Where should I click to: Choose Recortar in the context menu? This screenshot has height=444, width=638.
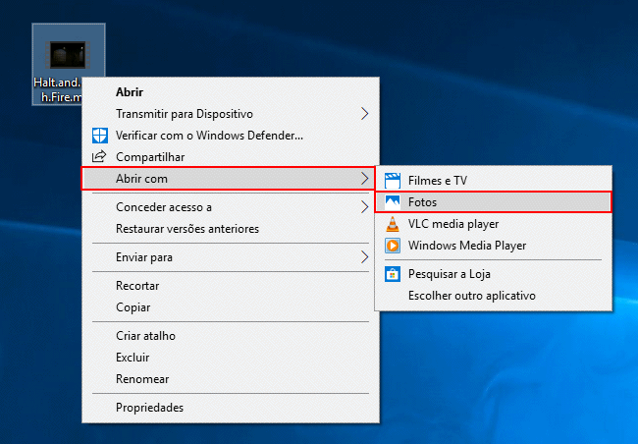pyautogui.click(x=137, y=286)
